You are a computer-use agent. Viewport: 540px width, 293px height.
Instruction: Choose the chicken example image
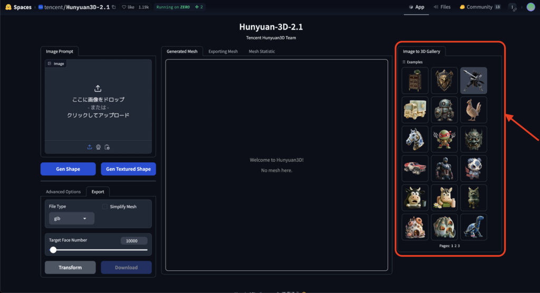(474, 110)
